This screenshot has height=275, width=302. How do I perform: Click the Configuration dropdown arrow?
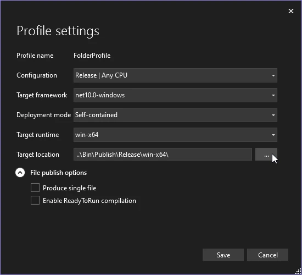[x=273, y=75]
